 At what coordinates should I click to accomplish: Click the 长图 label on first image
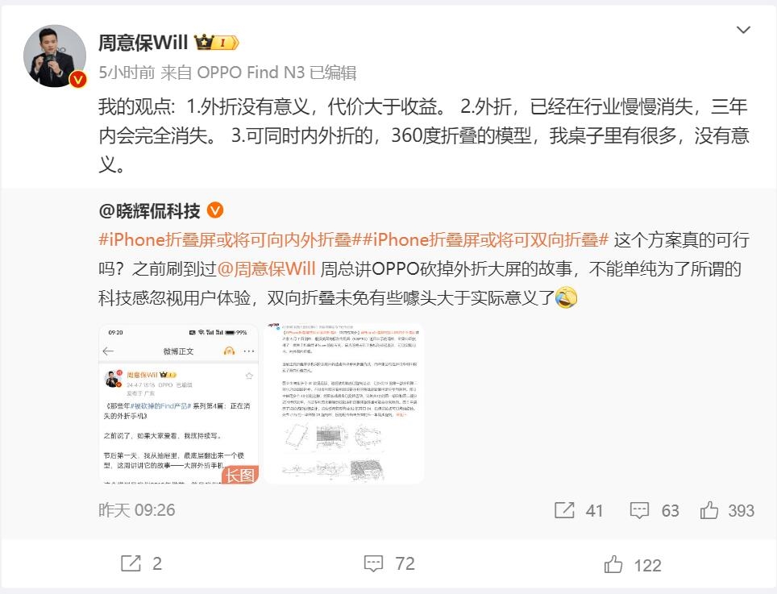point(240,475)
